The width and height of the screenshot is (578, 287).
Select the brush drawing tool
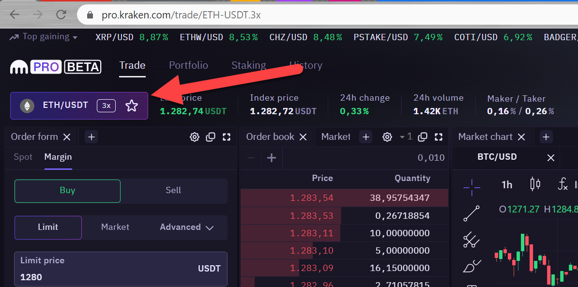click(x=472, y=266)
